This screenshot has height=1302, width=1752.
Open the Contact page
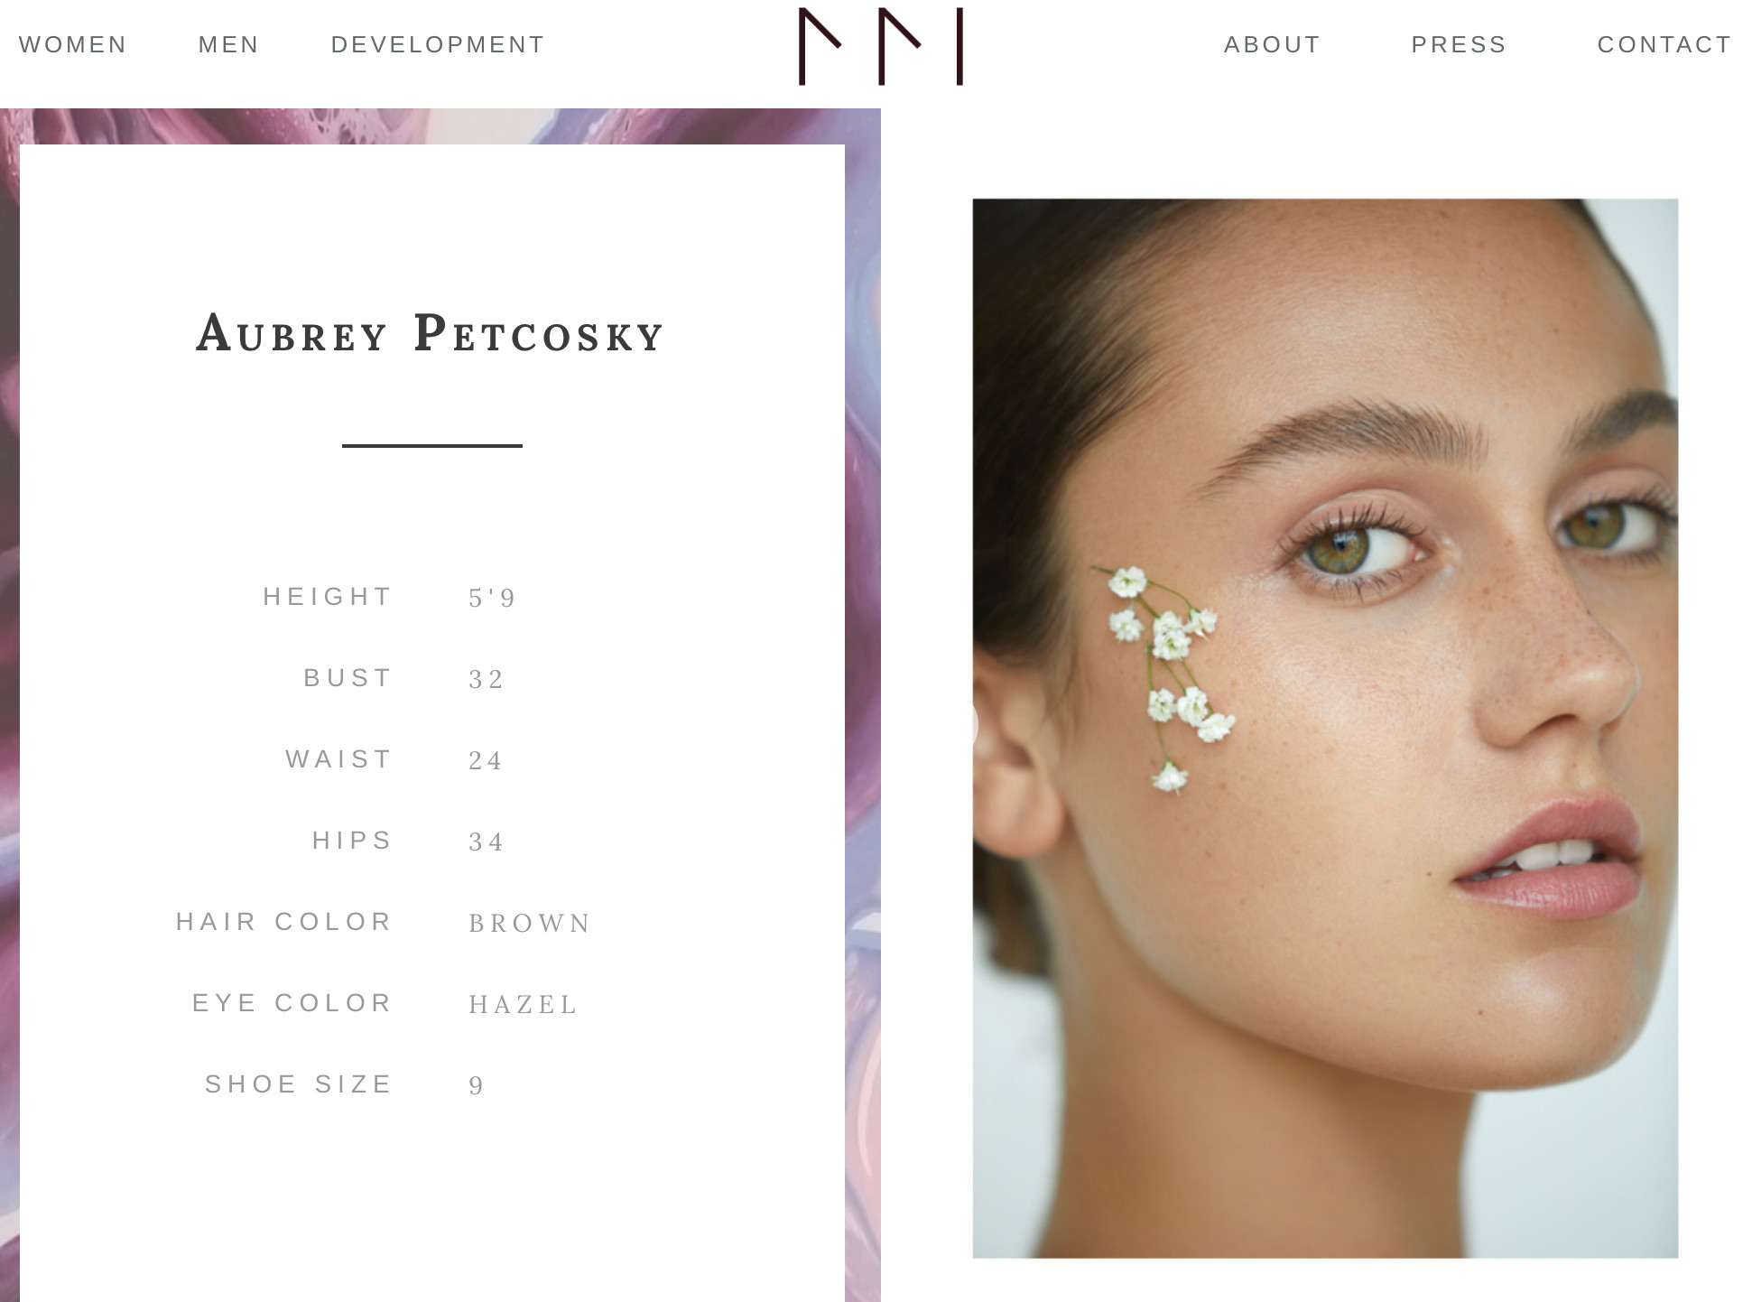[x=1665, y=44]
